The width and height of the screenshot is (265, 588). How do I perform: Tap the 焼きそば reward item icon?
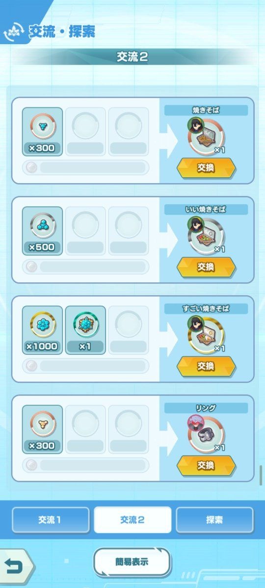206,136
